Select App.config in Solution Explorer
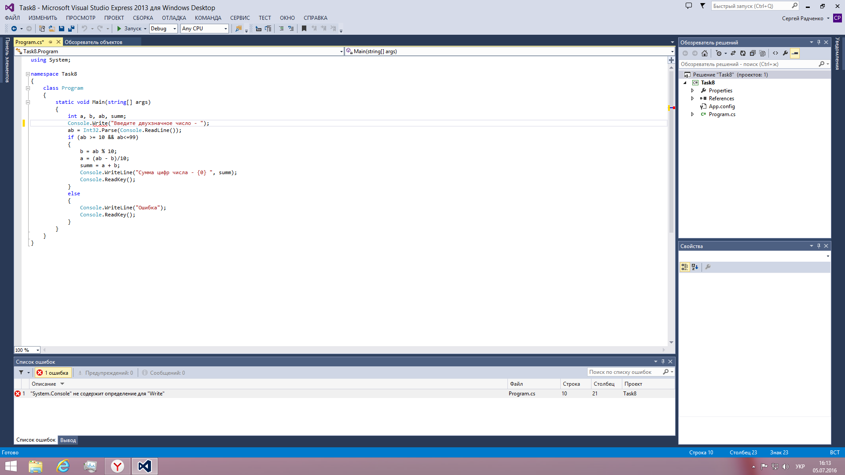Image resolution: width=845 pixels, height=475 pixels. [721, 106]
